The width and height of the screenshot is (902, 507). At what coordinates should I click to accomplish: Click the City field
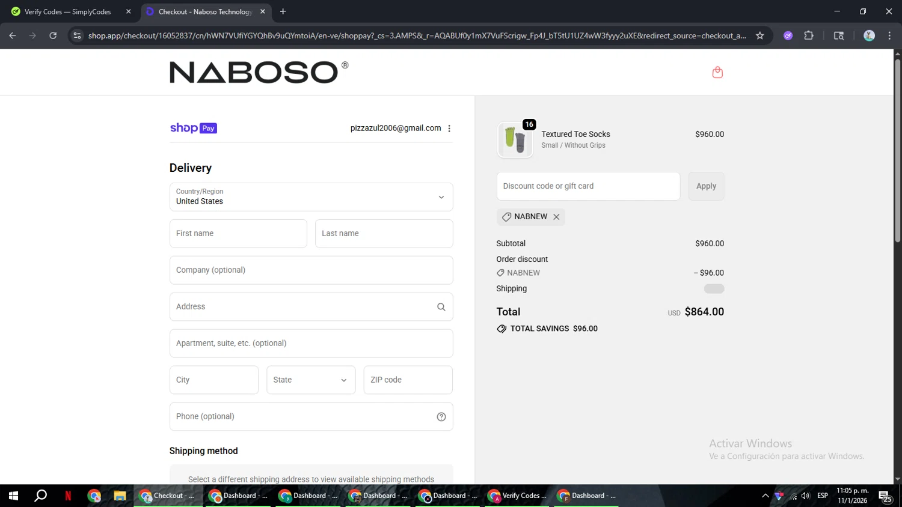coord(214,380)
